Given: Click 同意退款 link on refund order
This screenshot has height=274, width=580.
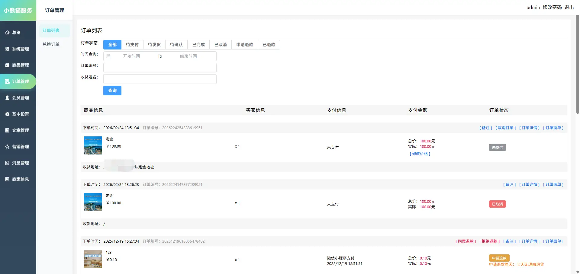Looking at the screenshot, I should click(466, 241).
